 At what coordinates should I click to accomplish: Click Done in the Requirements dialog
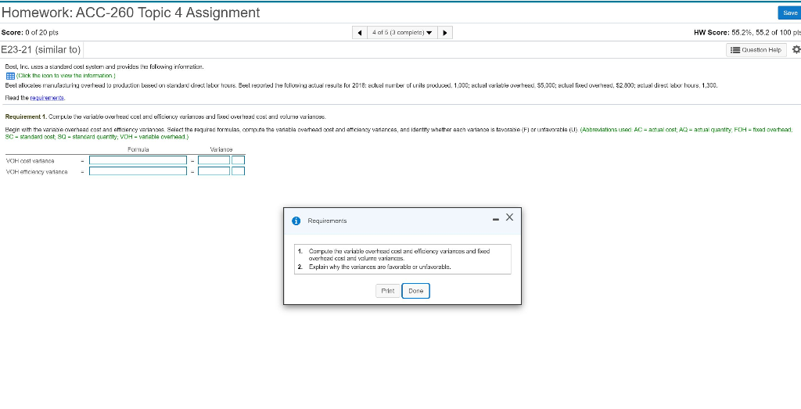click(416, 291)
